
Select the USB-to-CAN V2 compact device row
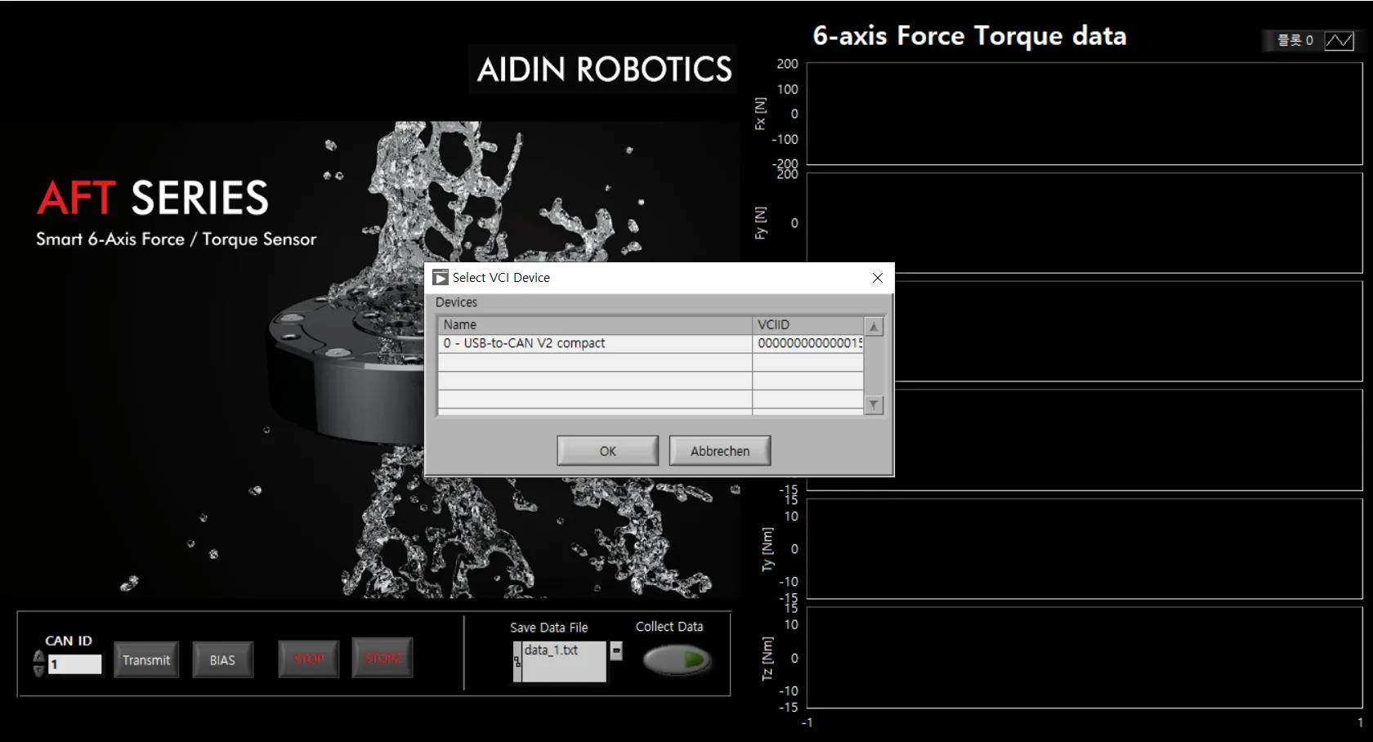(x=651, y=343)
